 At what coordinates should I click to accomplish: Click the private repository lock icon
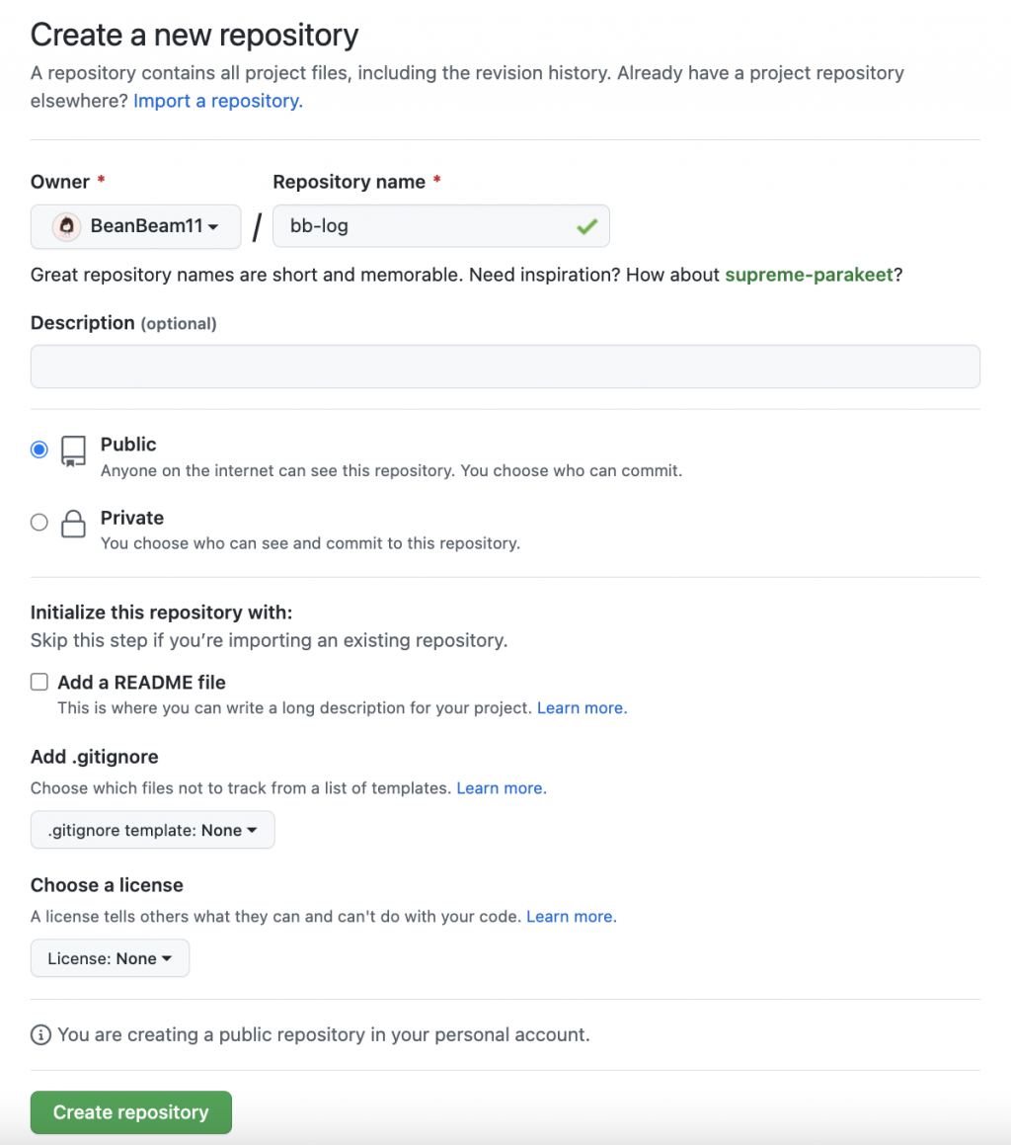(x=73, y=524)
